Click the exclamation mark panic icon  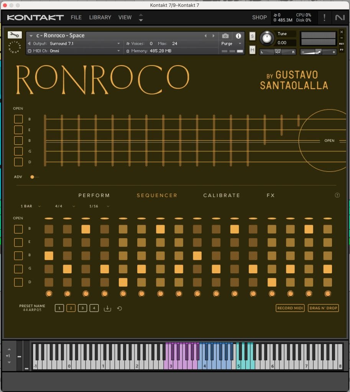pyautogui.click(x=325, y=17)
